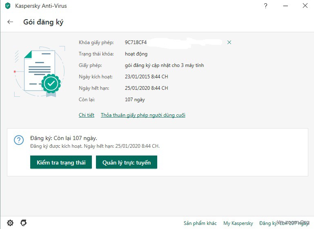Click the expiry date 25/01/2020 value
314x229 pixels.
(x=146, y=88)
